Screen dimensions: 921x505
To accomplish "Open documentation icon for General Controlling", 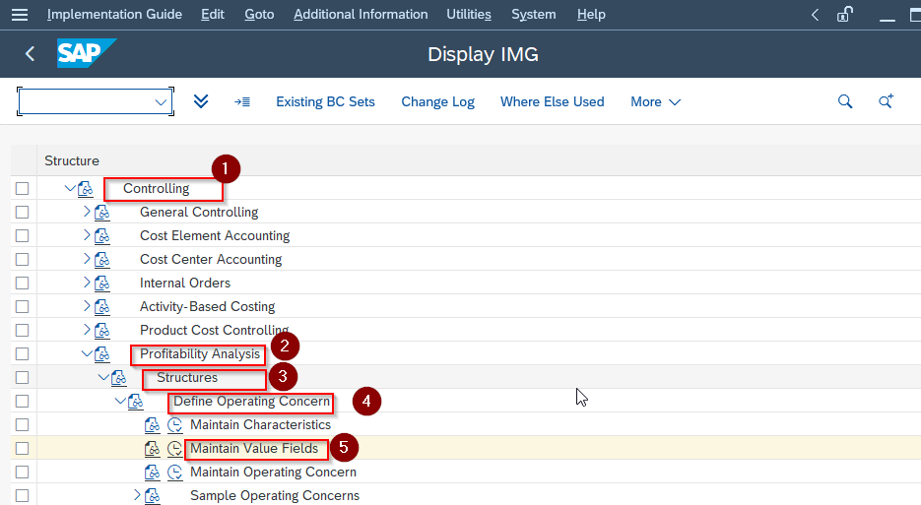I will [x=102, y=212].
